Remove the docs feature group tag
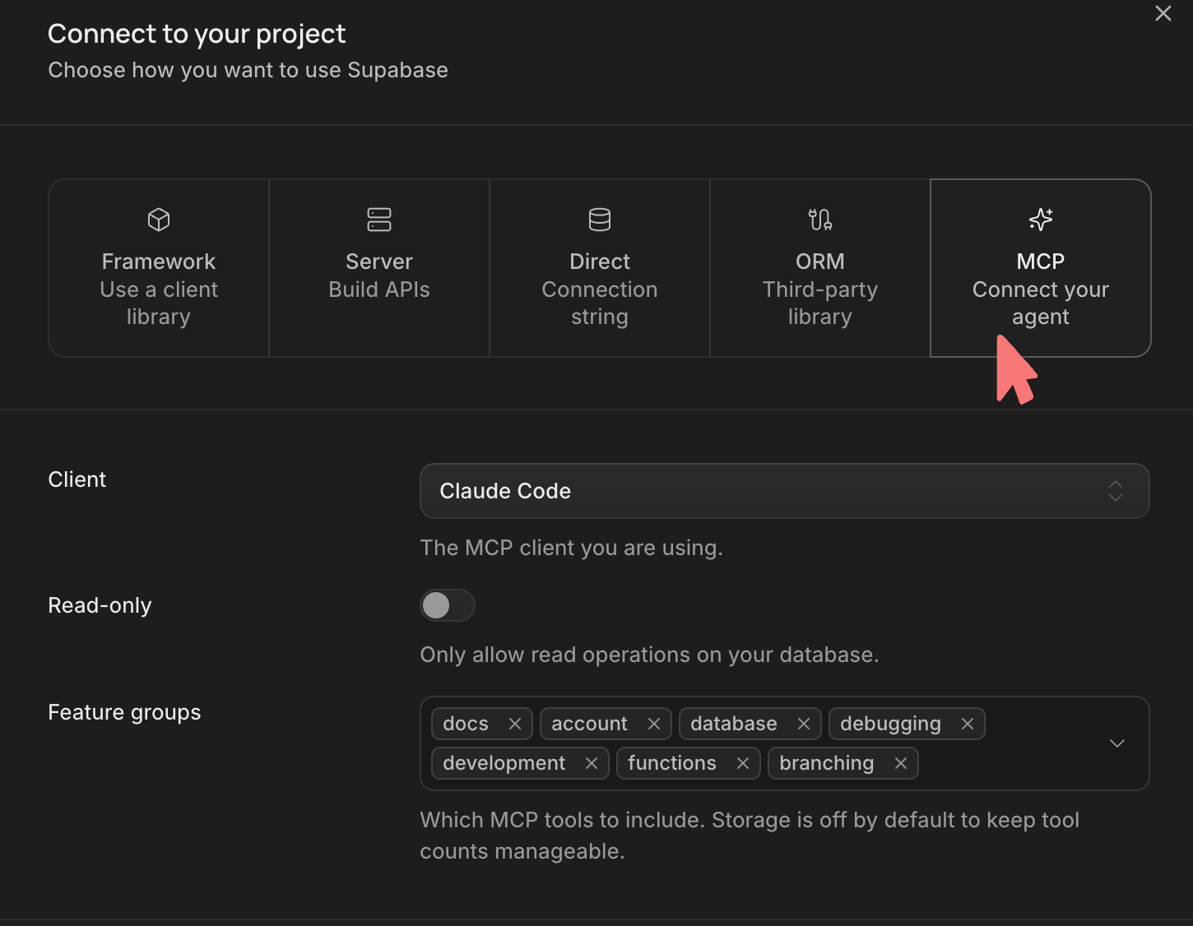The width and height of the screenshot is (1193, 926). click(x=515, y=724)
